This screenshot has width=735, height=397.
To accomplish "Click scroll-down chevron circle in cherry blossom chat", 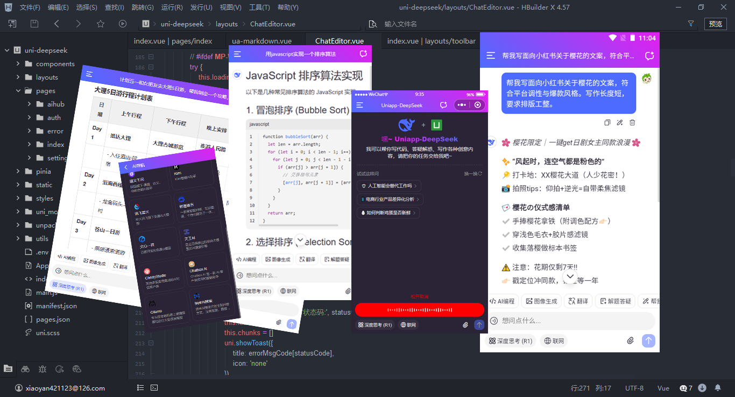I will pyautogui.click(x=570, y=277).
